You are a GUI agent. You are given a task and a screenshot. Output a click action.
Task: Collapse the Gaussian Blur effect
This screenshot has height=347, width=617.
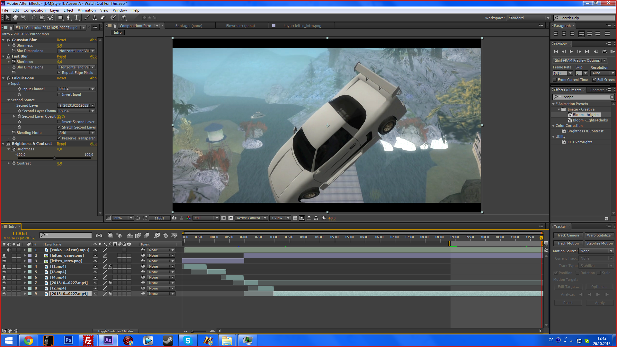pos(4,40)
